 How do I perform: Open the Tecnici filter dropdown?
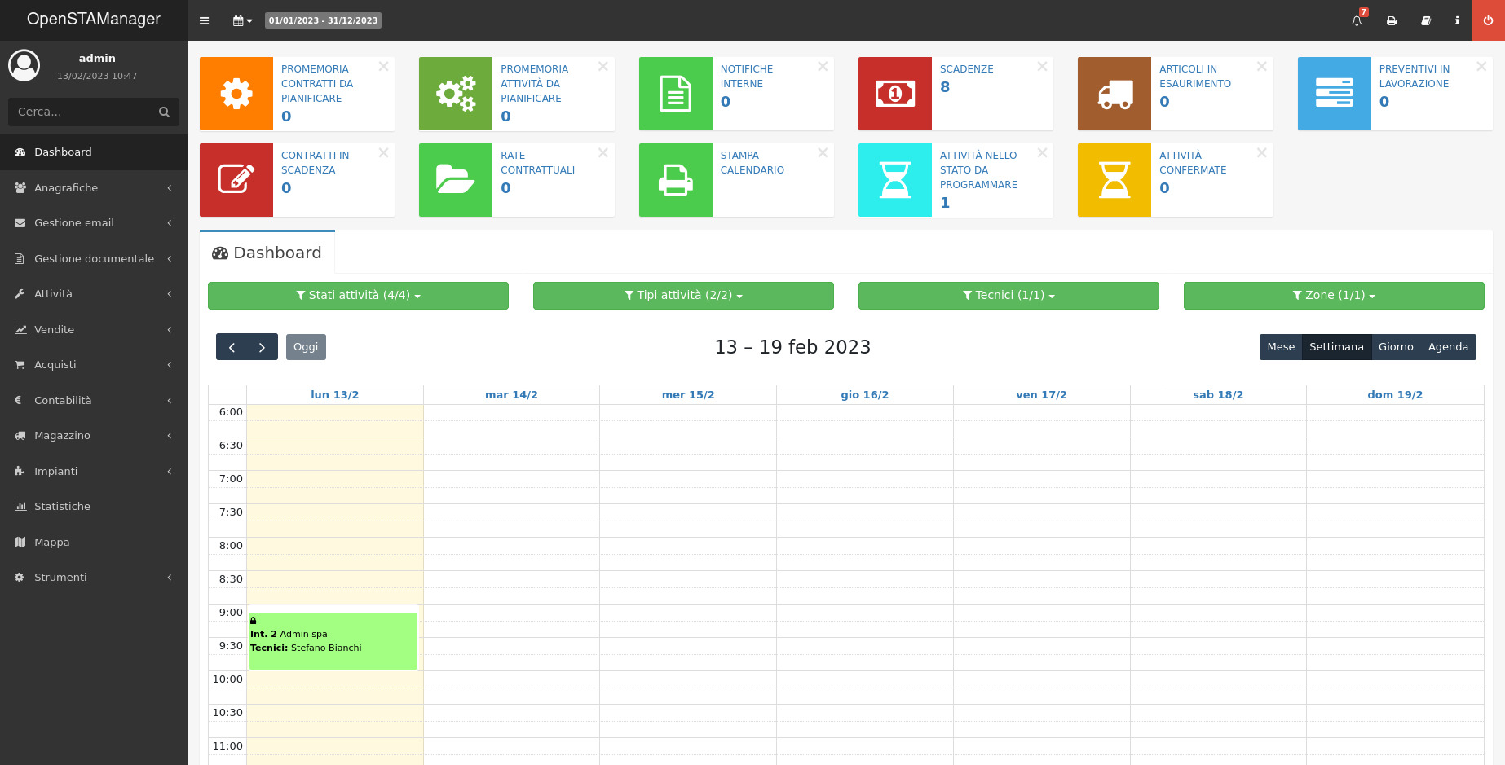pyautogui.click(x=1008, y=296)
